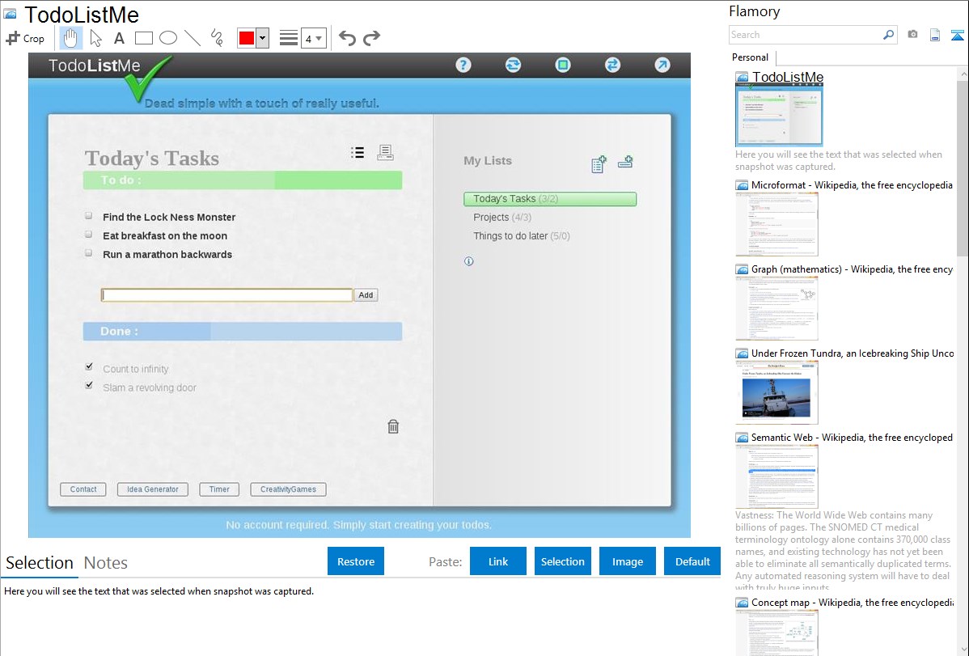Open the line thickness dropdown showing 4

coord(314,38)
